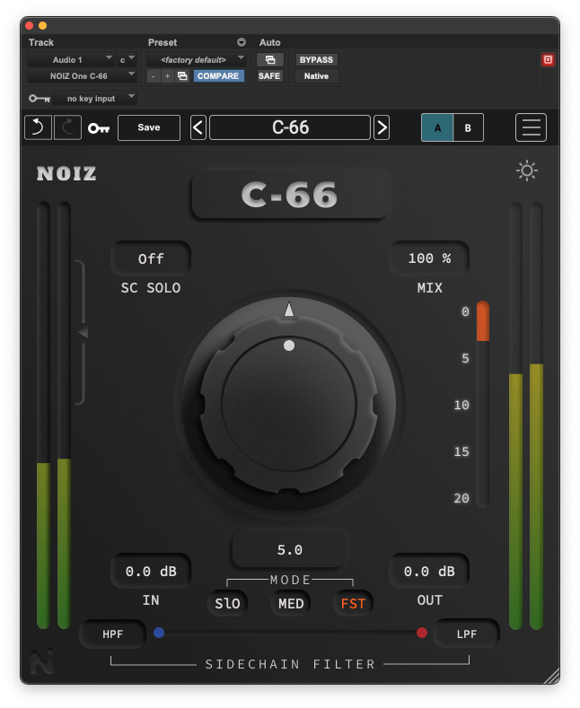
Task: Go to next preset with right arrow
Action: click(x=382, y=128)
